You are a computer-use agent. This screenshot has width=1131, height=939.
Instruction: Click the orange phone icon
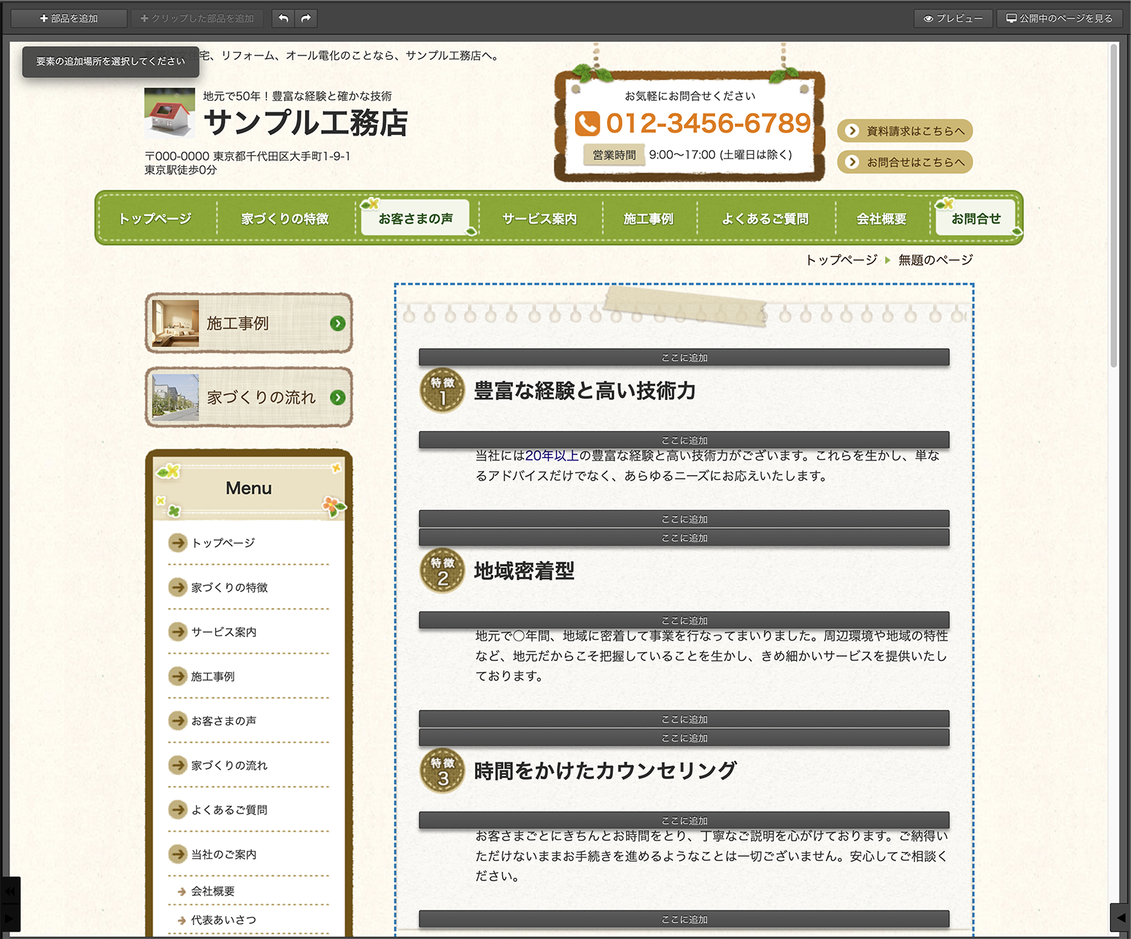pyautogui.click(x=587, y=124)
